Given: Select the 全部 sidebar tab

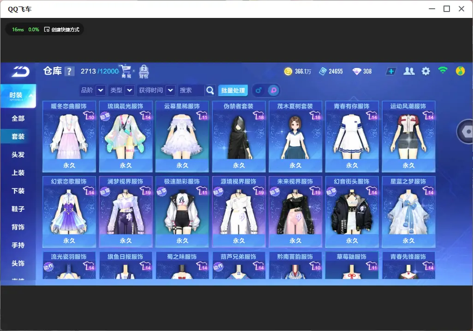Looking at the screenshot, I should [18, 119].
